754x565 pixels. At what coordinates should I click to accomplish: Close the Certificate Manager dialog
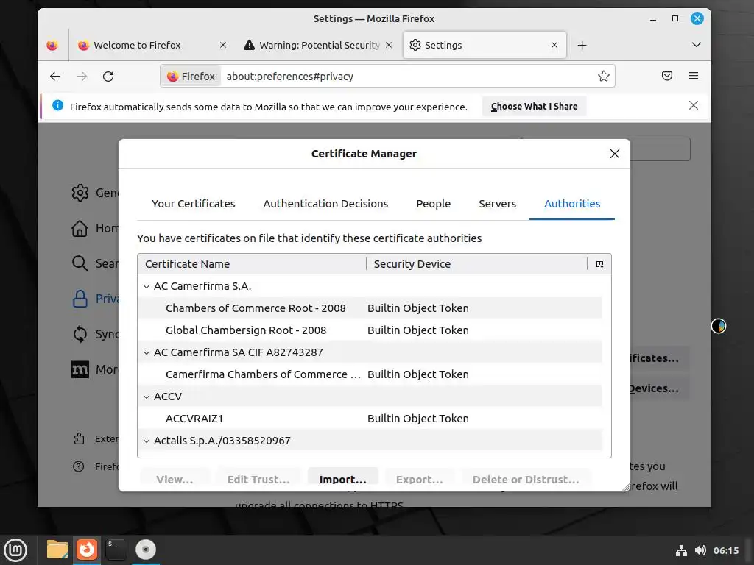(615, 154)
